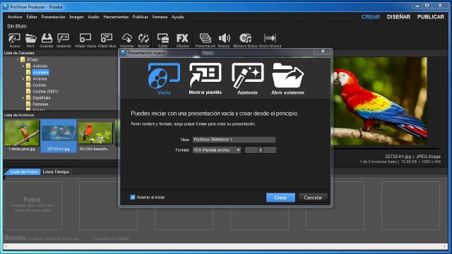Click the Música speaker icon
The height and width of the screenshot is (254, 452).
point(224,40)
